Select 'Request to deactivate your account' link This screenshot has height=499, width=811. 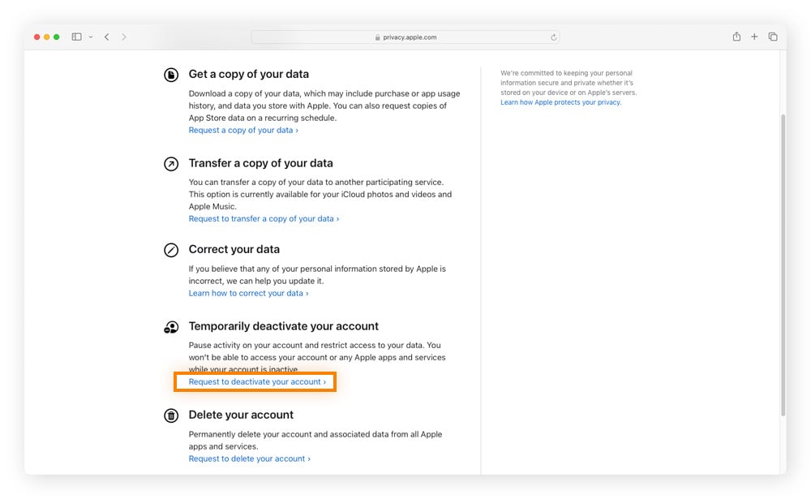(257, 381)
